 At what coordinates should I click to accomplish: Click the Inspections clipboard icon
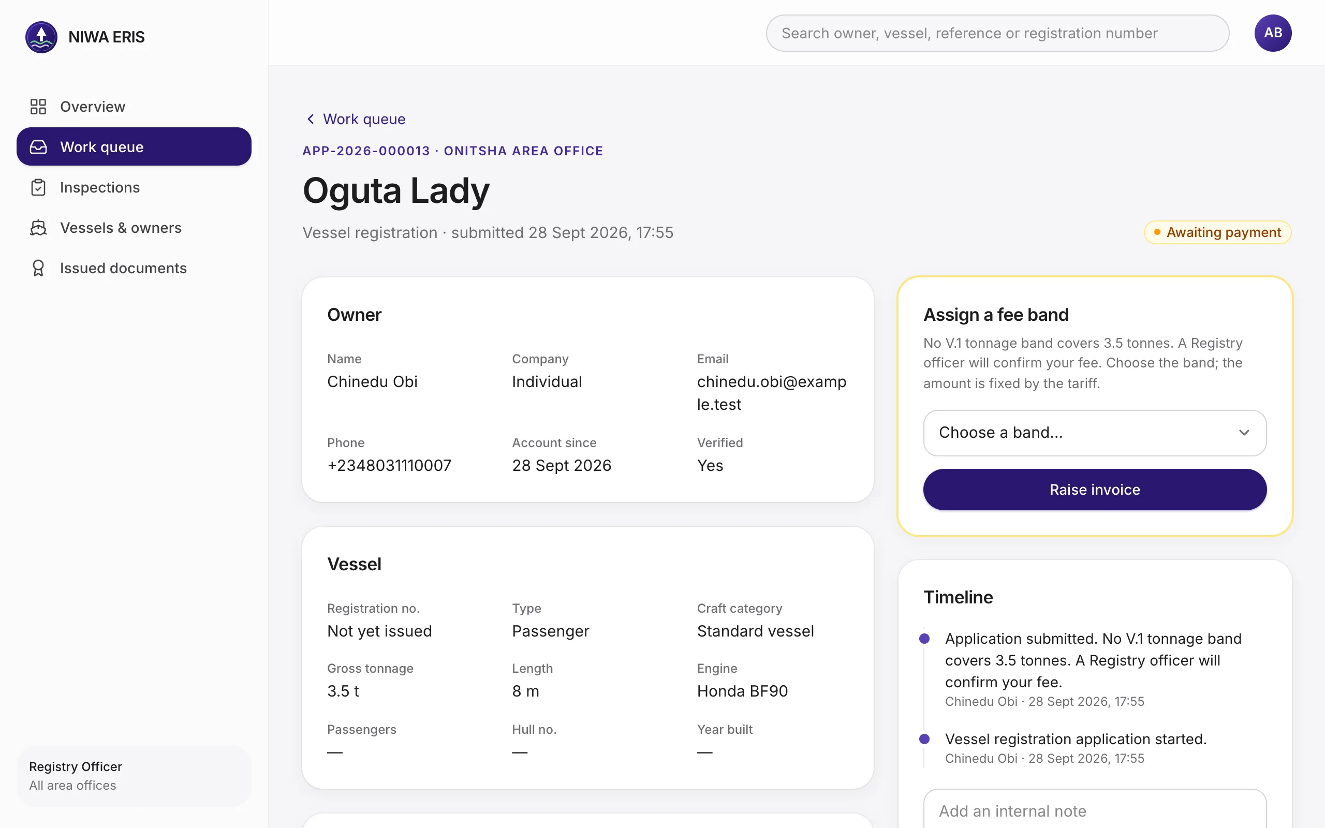[x=38, y=187]
